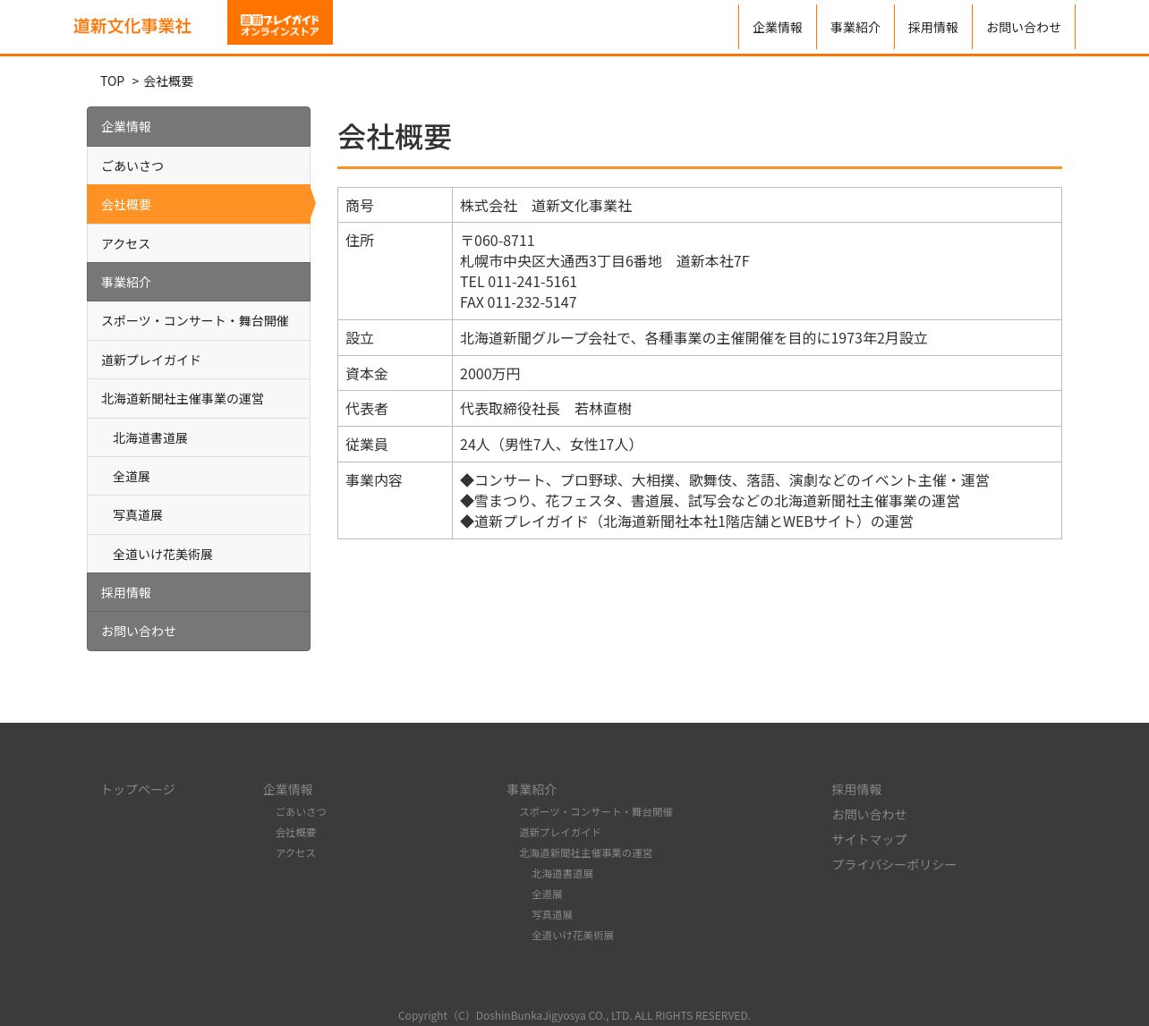Open 全道展 sidebar sub-item
Viewport: 1149px width, 1026px height.
click(x=199, y=477)
